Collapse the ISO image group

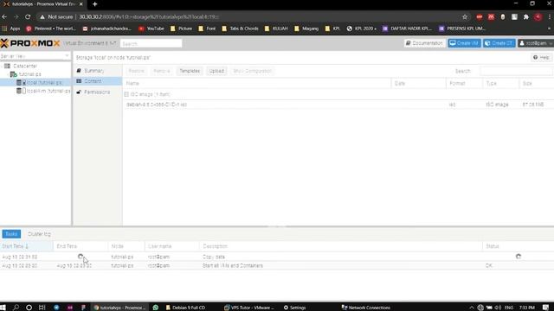click(126, 94)
